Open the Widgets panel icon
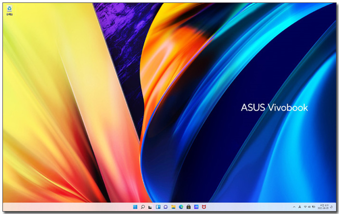The image size is (339, 214). (158, 207)
